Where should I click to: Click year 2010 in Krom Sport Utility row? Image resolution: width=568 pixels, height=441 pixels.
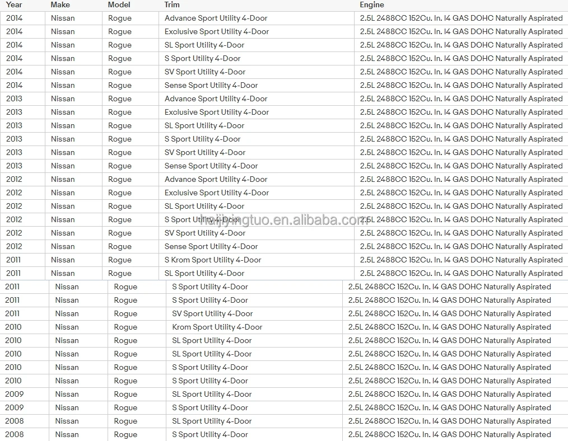click(x=13, y=327)
